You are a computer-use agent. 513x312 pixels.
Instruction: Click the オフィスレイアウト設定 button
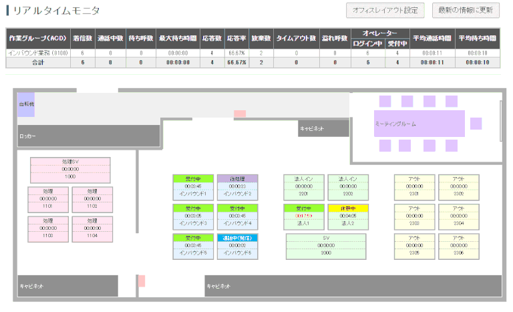pyautogui.click(x=385, y=11)
